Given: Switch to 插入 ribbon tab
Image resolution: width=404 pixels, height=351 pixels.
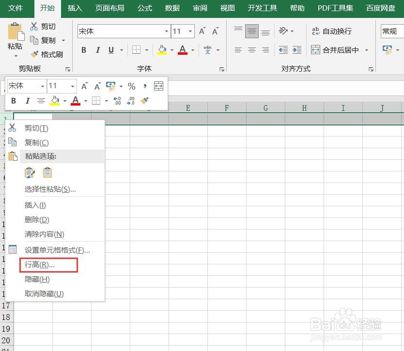Looking at the screenshot, I should [75, 8].
